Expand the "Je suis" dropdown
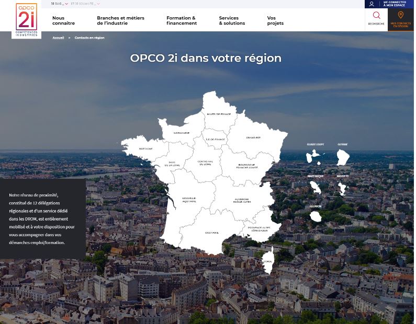 60,4
